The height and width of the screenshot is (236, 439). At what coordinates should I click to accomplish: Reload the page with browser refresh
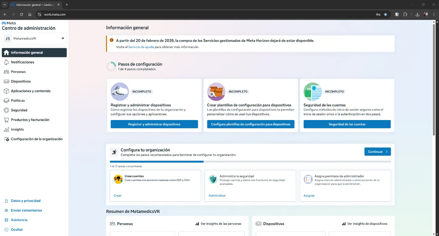(x=21, y=15)
